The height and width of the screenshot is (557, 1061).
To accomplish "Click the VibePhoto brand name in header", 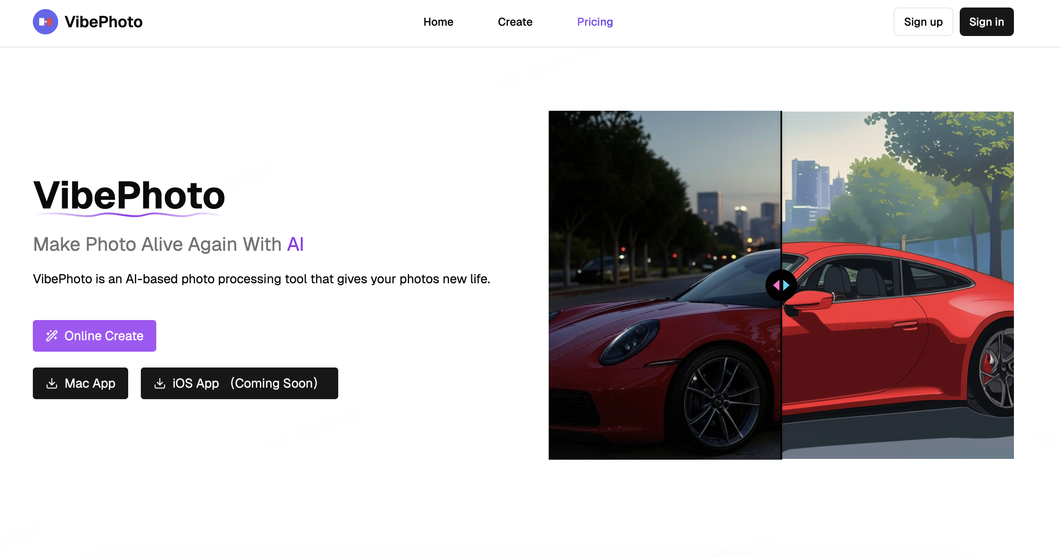I will [103, 22].
